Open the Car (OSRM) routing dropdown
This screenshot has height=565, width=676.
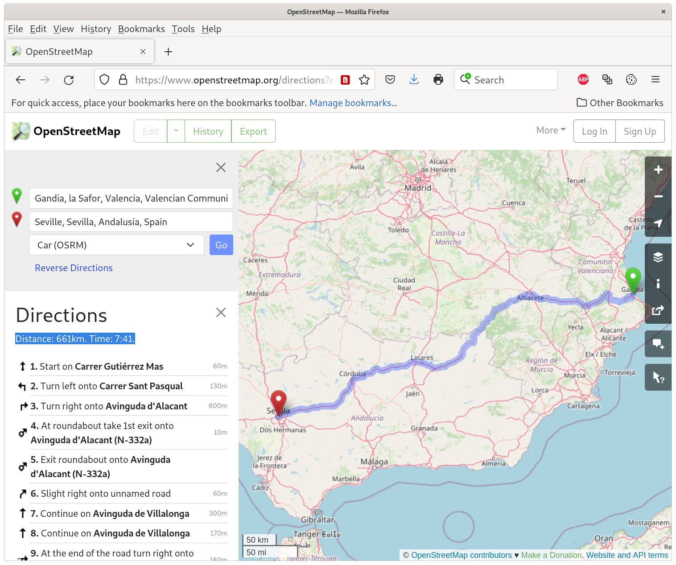tap(116, 245)
